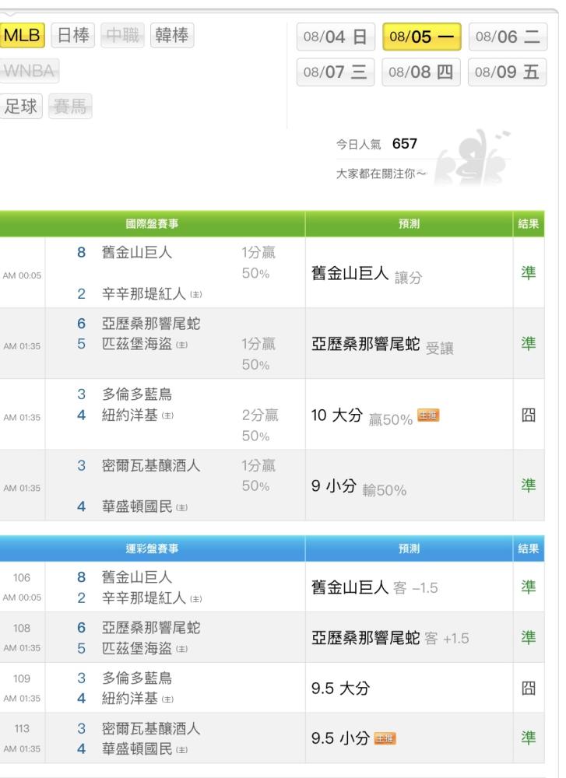Image resolution: width=566 pixels, height=778 pixels.
Task: Select the WNBA tab
Action: 30,71
